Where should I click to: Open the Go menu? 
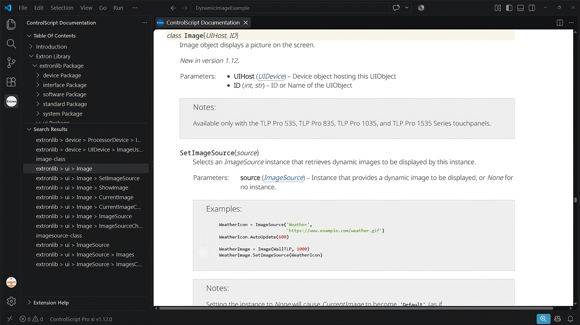103,8
